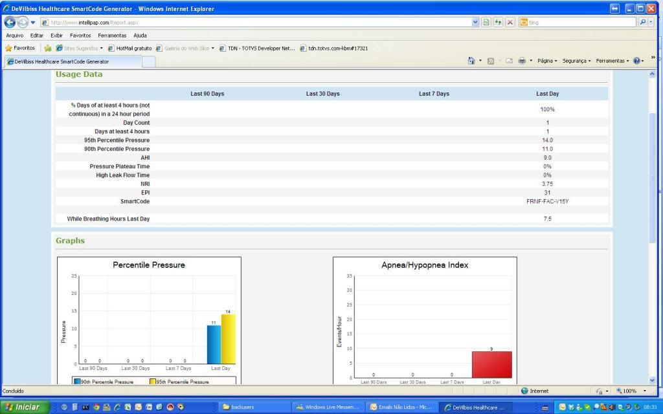Click the Internet zone globe icon
Image resolution: width=663 pixels, height=414 pixels.
coord(524,391)
